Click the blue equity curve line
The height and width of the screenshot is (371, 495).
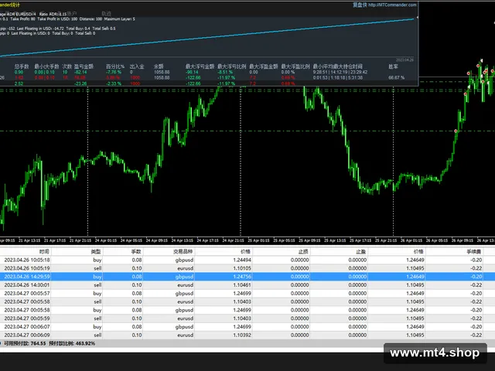click(207, 38)
